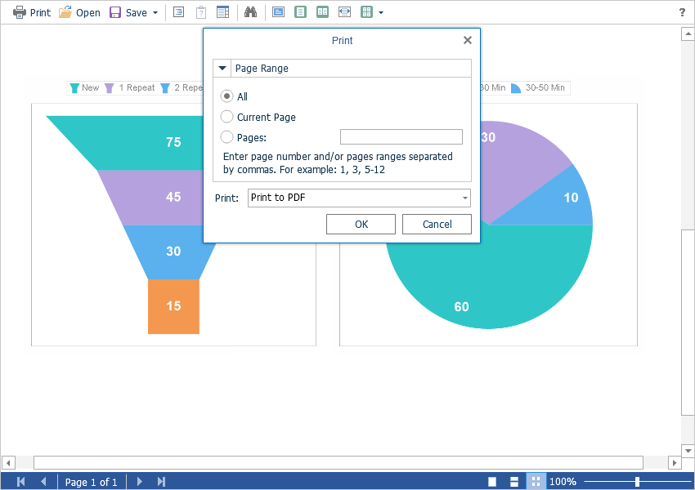Go to previous page button

pyautogui.click(x=43, y=482)
